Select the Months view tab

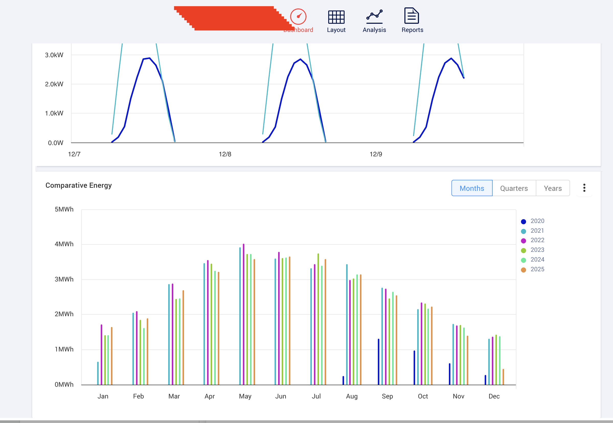pyautogui.click(x=472, y=188)
